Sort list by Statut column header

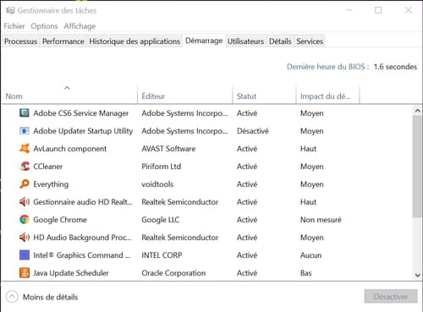tap(264, 96)
